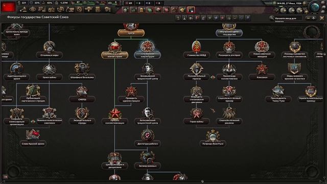Click the manpower 1.27M value
The image size is (327, 184).
[64, 3]
